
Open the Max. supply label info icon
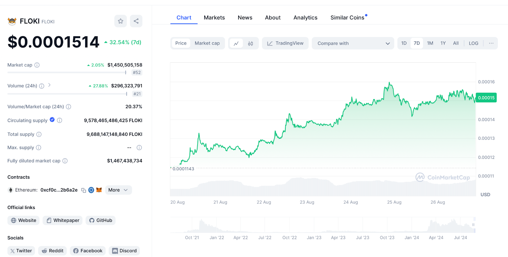[38, 148]
